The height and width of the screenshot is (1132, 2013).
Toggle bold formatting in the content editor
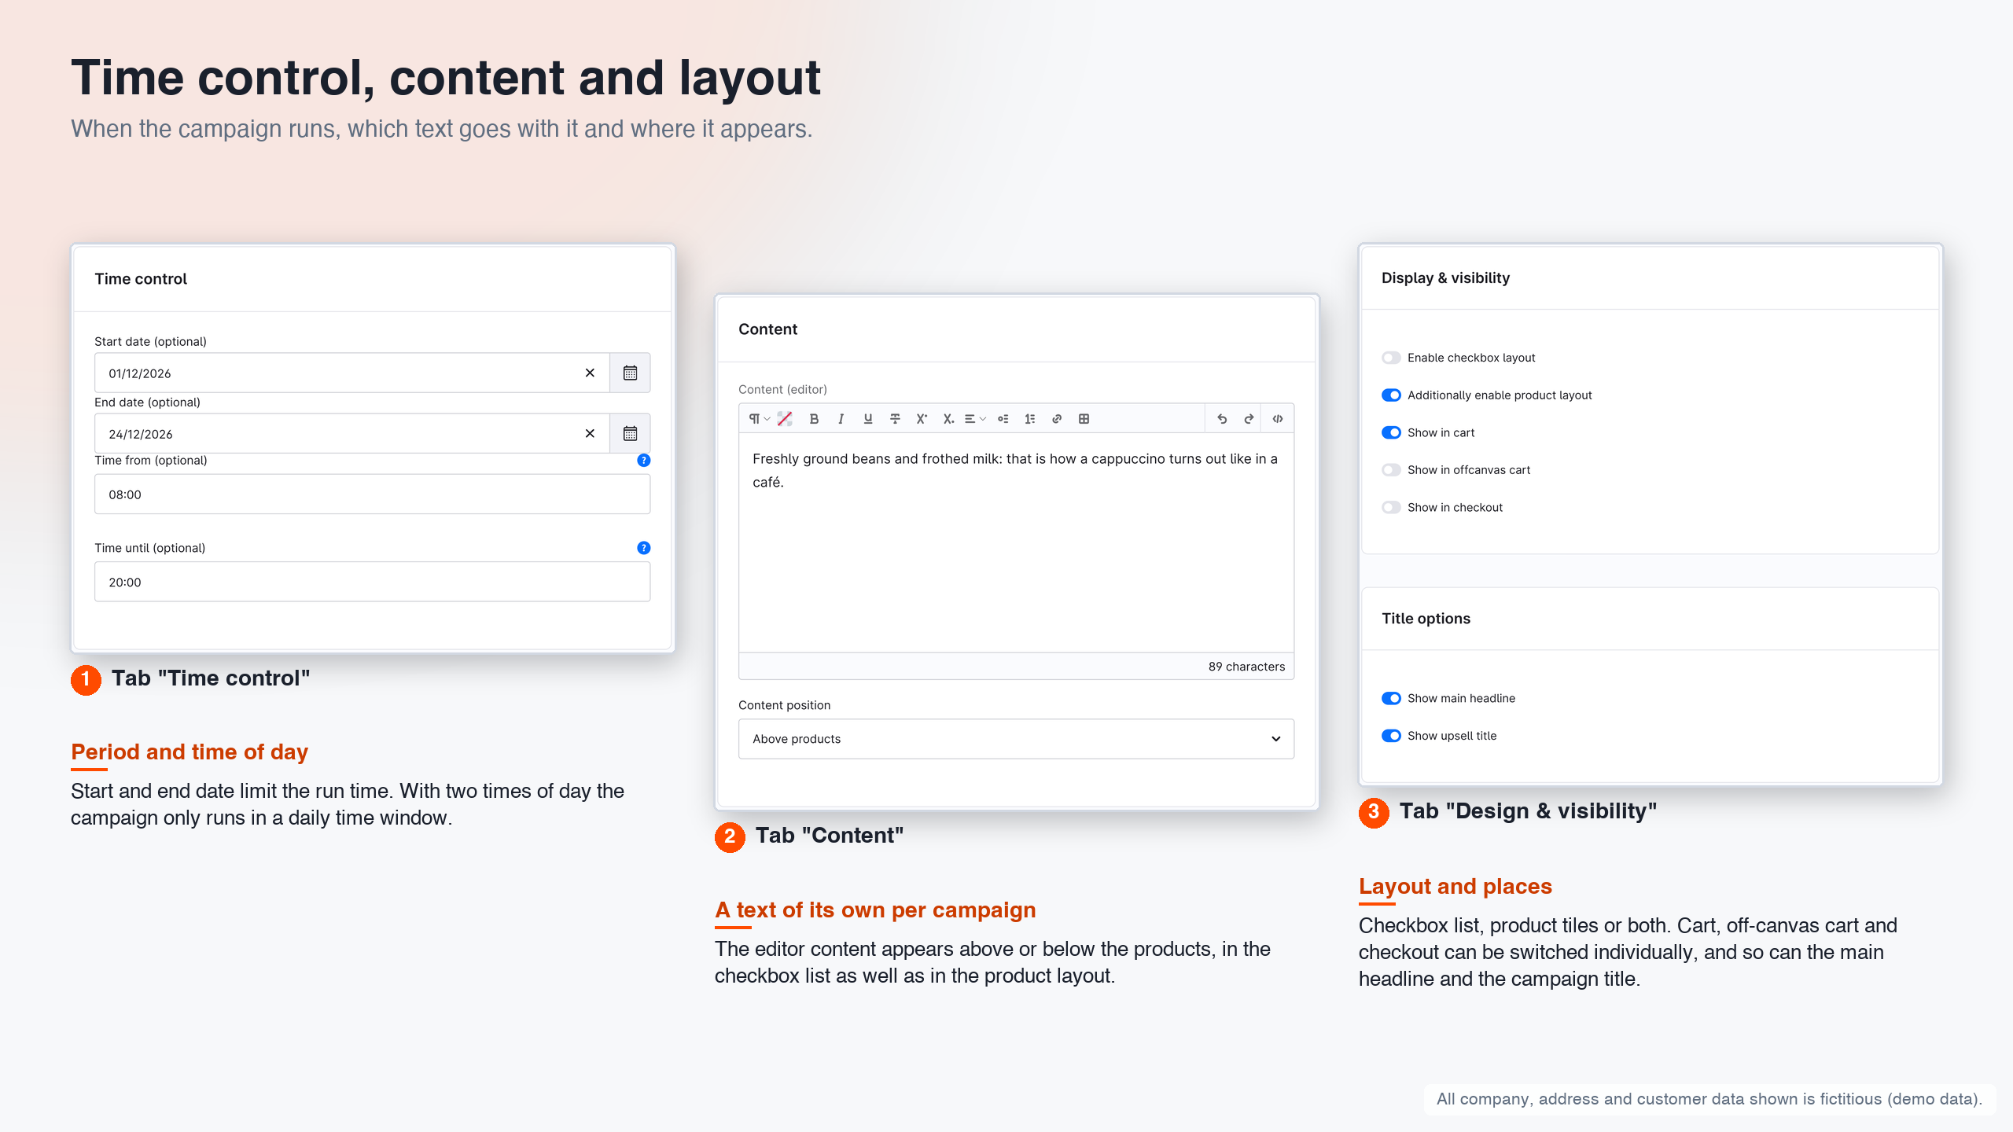pos(814,419)
